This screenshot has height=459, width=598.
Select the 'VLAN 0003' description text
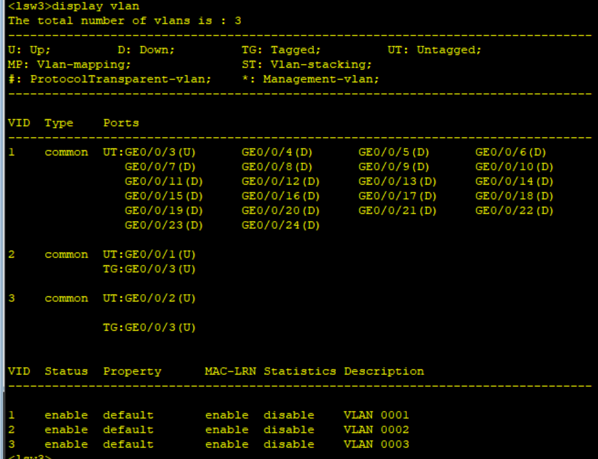[376, 444]
